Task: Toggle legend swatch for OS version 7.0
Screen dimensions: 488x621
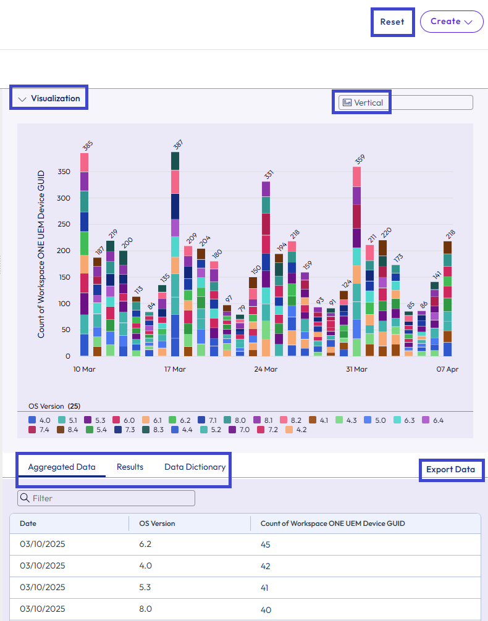Action: [232, 429]
